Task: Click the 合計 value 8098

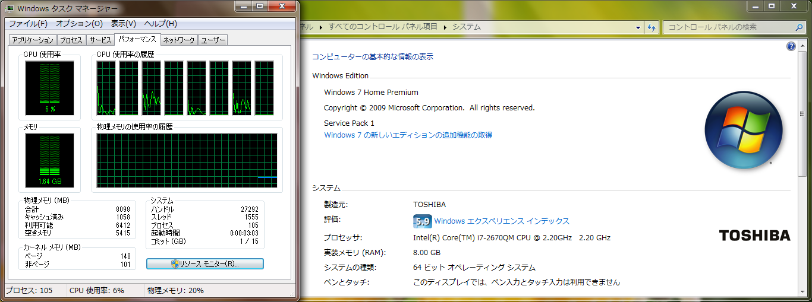Action: pyautogui.click(x=123, y=210)
